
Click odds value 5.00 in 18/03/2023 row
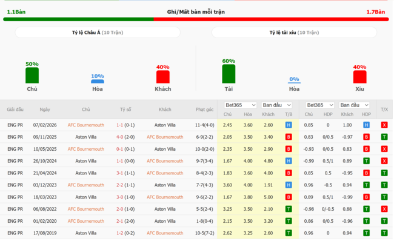pos(268,197)
